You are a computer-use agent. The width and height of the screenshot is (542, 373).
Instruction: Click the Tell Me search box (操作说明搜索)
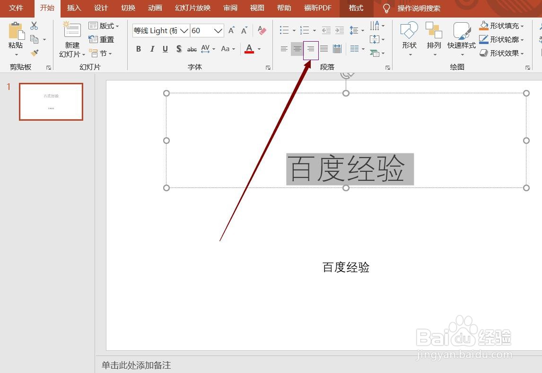[x=419, y=9]
